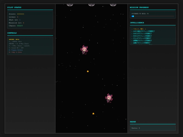
Task: Click the right gray saucer at top
Action: click(x=113, y=5)
